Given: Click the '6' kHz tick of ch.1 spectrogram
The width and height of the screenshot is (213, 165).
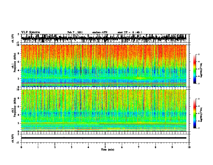Looking at the screenshot, I should 19,62.
